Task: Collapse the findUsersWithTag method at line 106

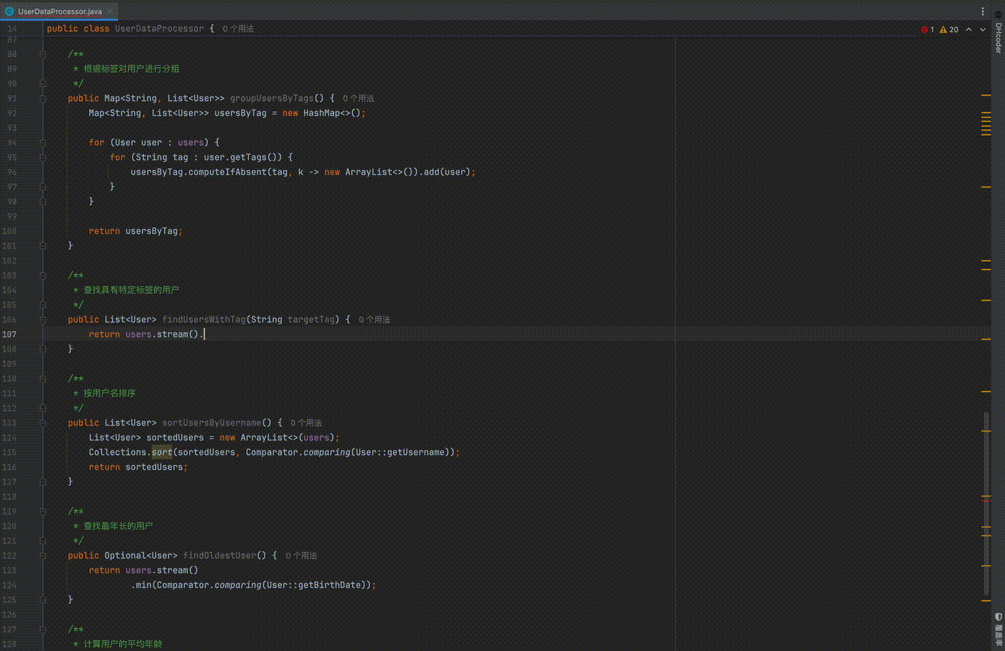Action: [43, 320]
